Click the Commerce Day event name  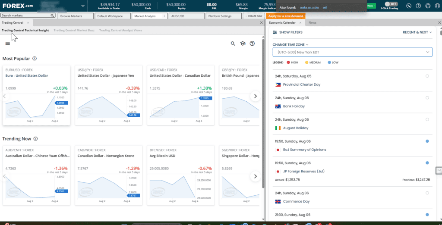pos(296,202)
